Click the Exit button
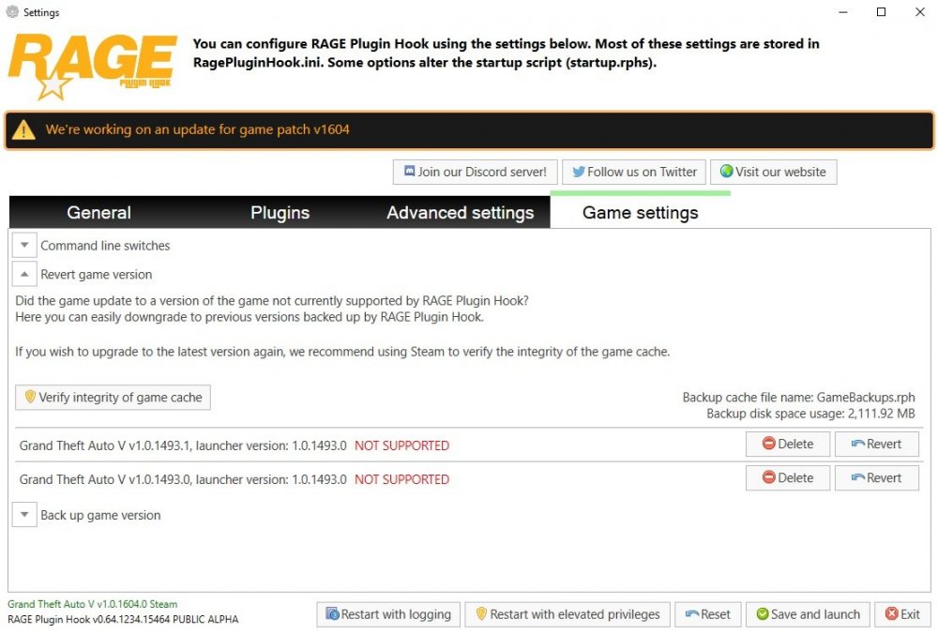Screen dimensions: 938x634 902,614
